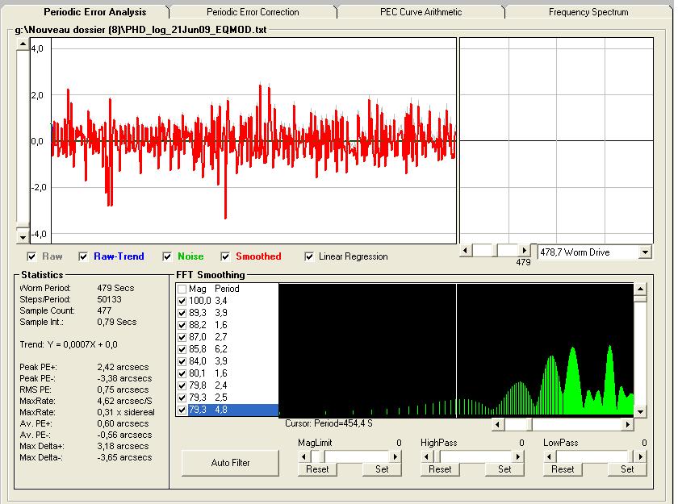Uncheck FFT row 79,3 period 2,5
Viewport: 678px width, 504px height.
tap(182, 398)
